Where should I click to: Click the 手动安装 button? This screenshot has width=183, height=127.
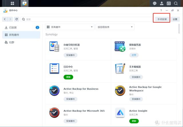(x=162, y=19)
